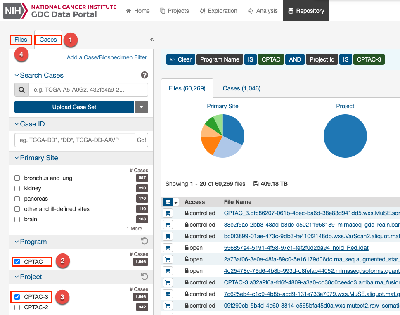Click the Go! button for Case ID
This screenshot has width=400, height=315.
click(x=142, y=140)
